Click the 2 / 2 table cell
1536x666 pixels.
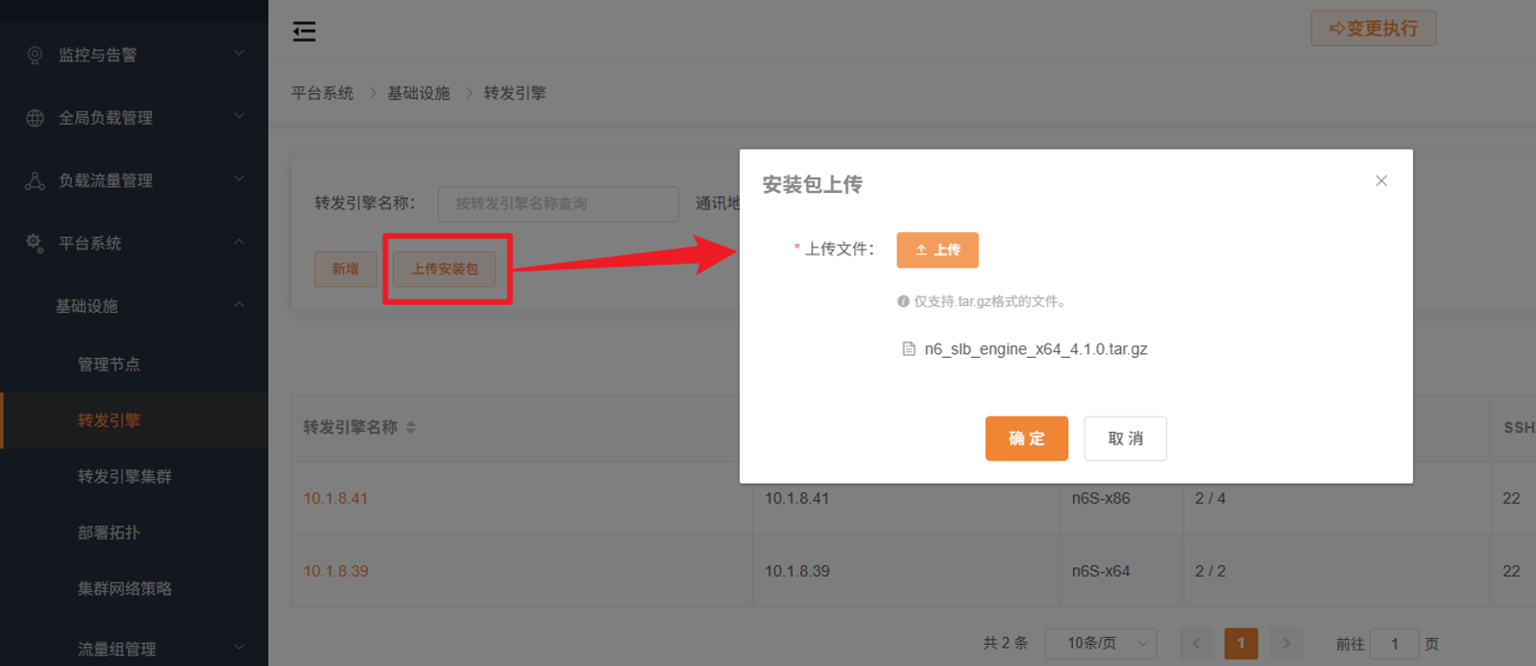1210,572
